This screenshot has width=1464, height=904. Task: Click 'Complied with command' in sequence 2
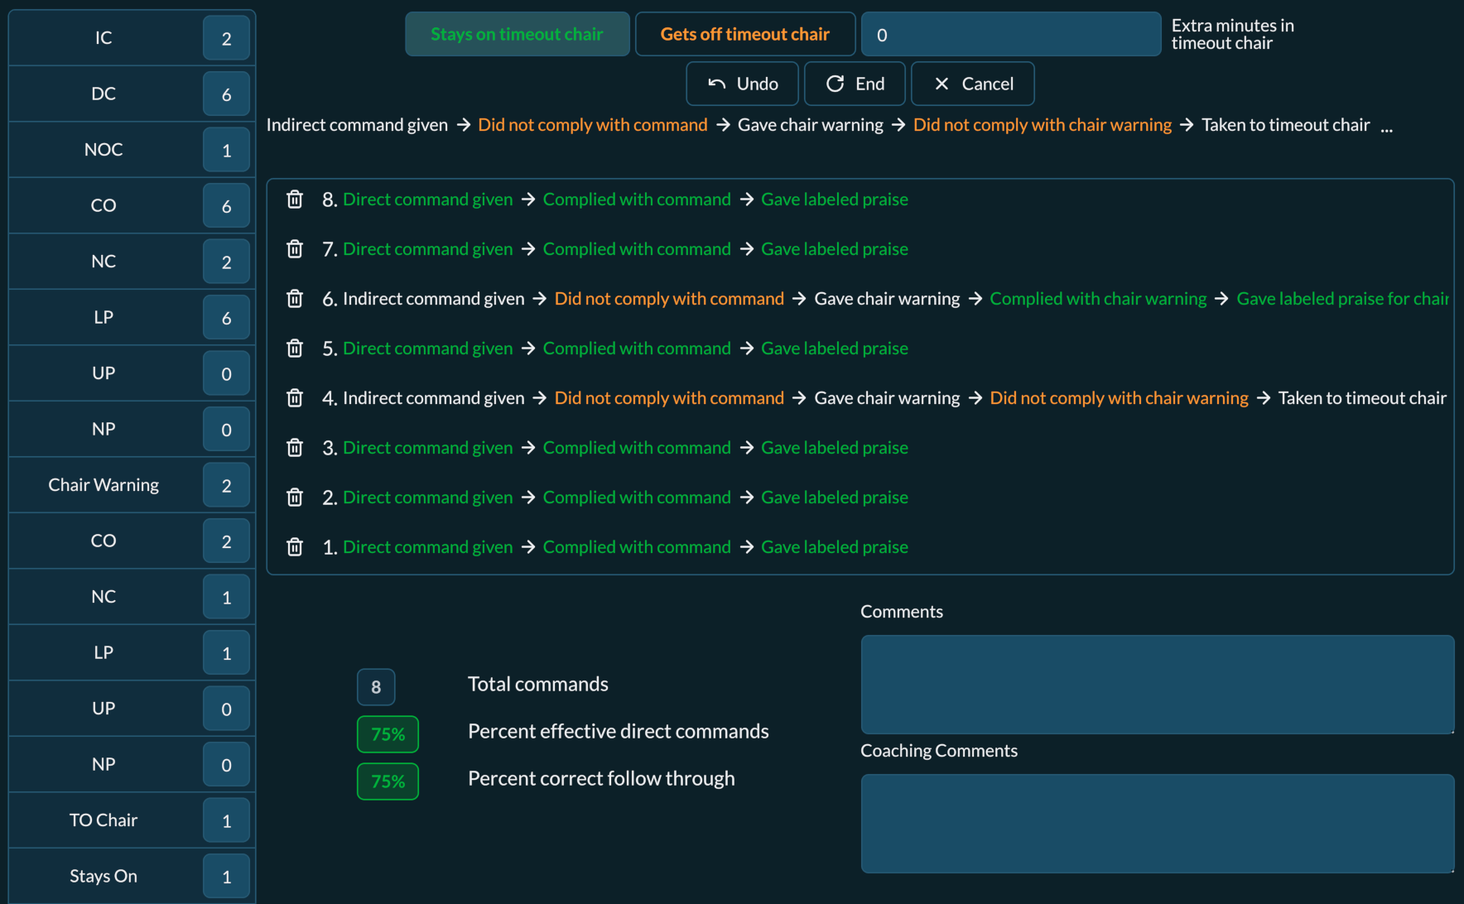point(637,498)
